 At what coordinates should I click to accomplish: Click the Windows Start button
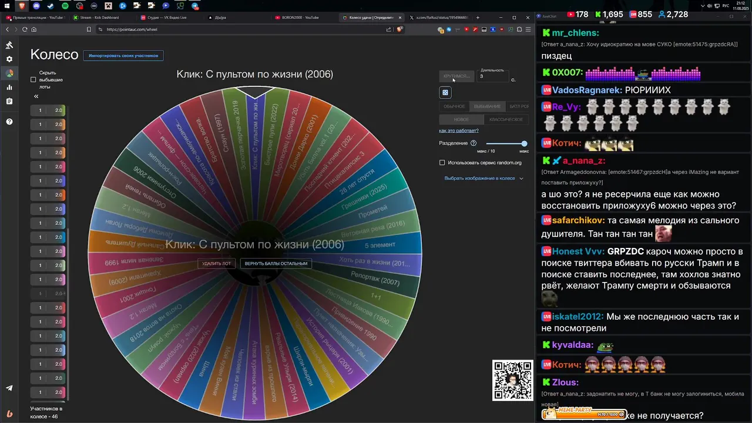[x=7, y=6]
